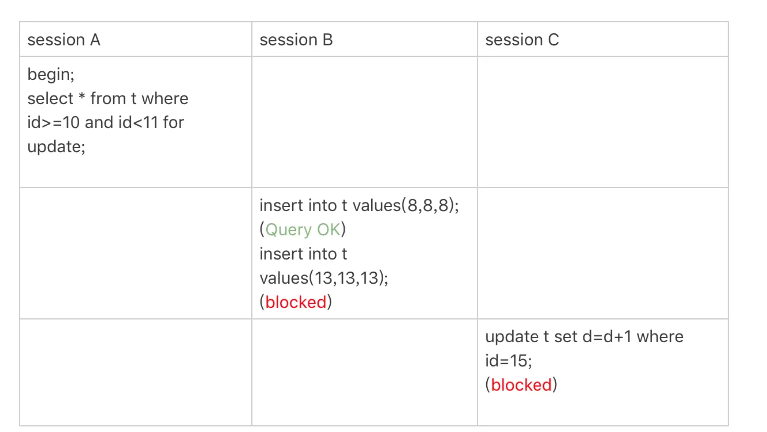Click the "update;" line in session A
This screenshot has width=767, height=432.
56,147
